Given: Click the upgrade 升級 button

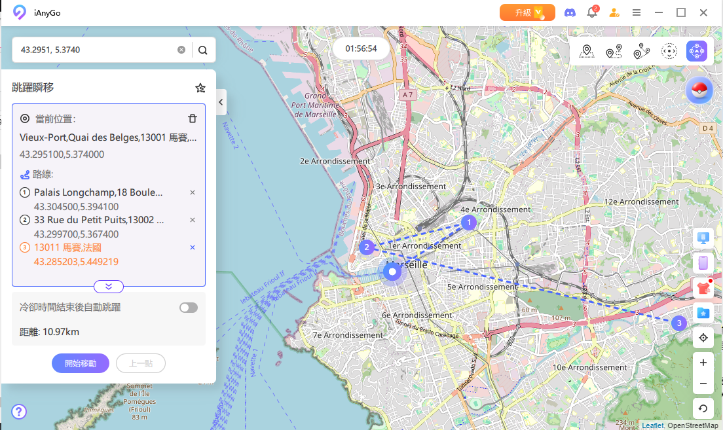Looking at the screenshot, I should coord(527,12).
